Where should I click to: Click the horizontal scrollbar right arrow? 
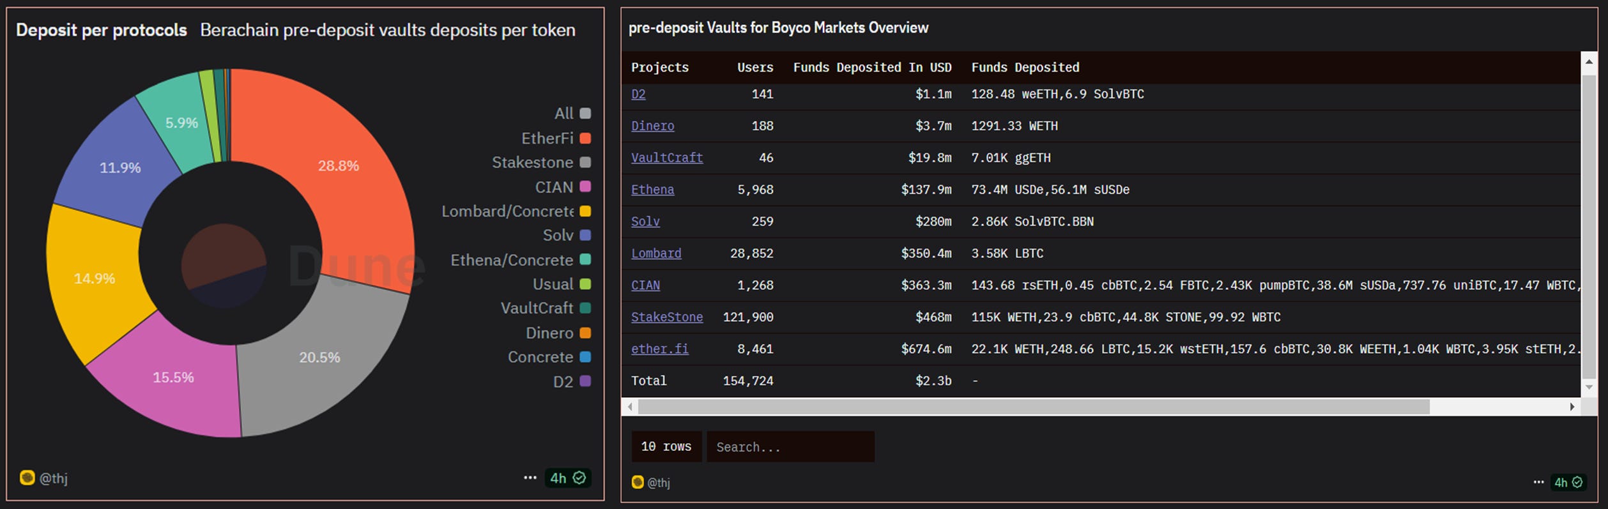[x=1572, y=407]
